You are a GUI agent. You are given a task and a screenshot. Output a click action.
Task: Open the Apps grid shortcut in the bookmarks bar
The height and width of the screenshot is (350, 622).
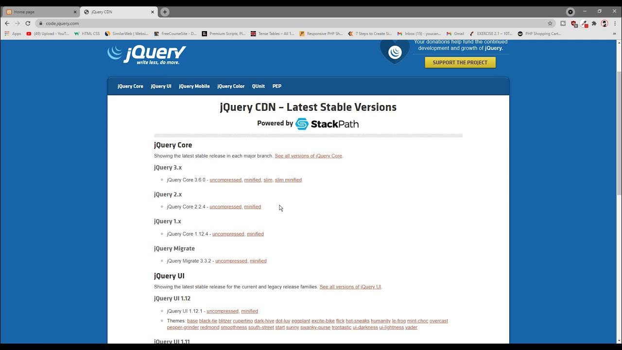pos(13,34)
